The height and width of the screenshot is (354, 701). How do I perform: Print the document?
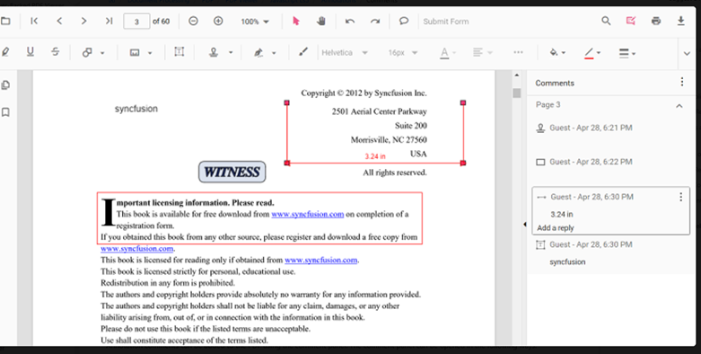point(656,21)
